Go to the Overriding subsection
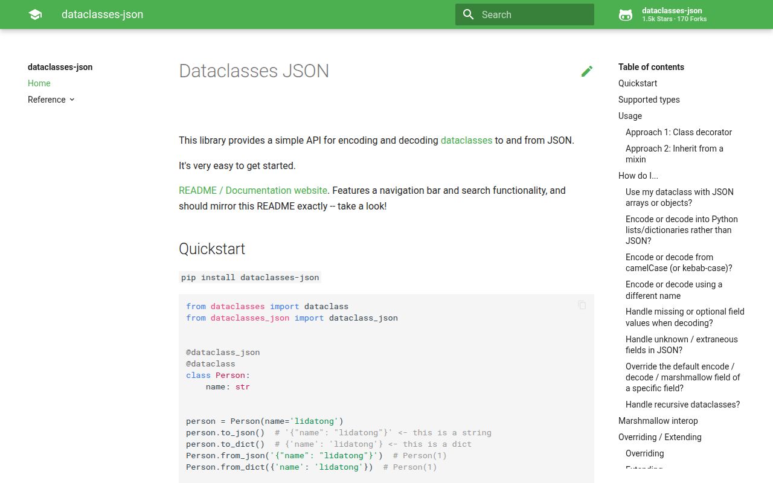The image size is (773, 483). click(x=644, y=453)
